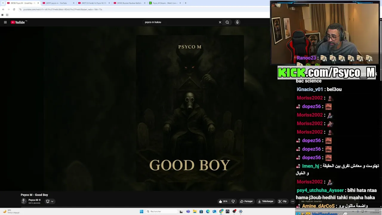Switch to 'Psyco_M Stream - Watch Live' tab
The width and height of the screenshot is (382, 215).
pyautogui.click(x=165, y=3)
